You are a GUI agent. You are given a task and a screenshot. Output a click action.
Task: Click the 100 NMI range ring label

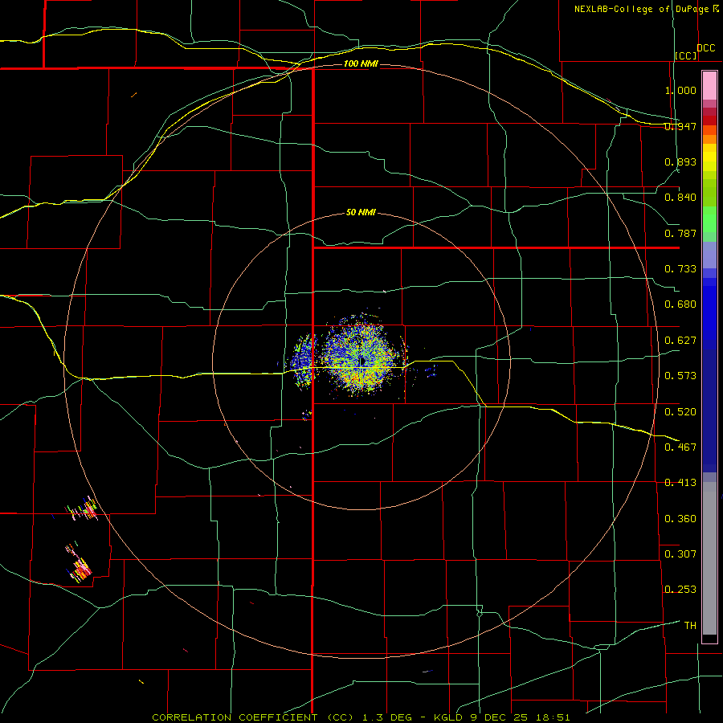pyautogui.click(x=361, y=63)
